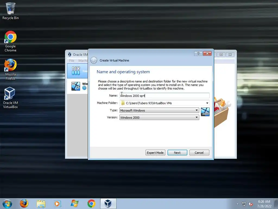
Task: Expand the Machine Folder dropdown
Action: (x=207, y=103)
